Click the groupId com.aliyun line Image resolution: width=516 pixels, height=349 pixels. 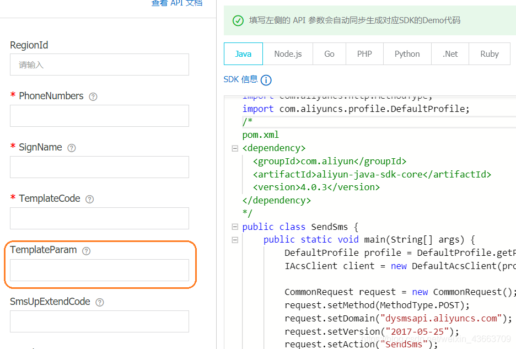point(330,162)
